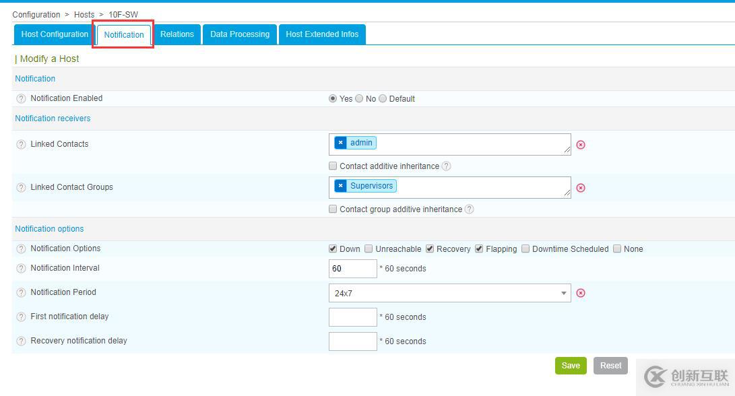Open the Data Processing tab
Viewport: 735px width, 396px height.
click(240, 34)
